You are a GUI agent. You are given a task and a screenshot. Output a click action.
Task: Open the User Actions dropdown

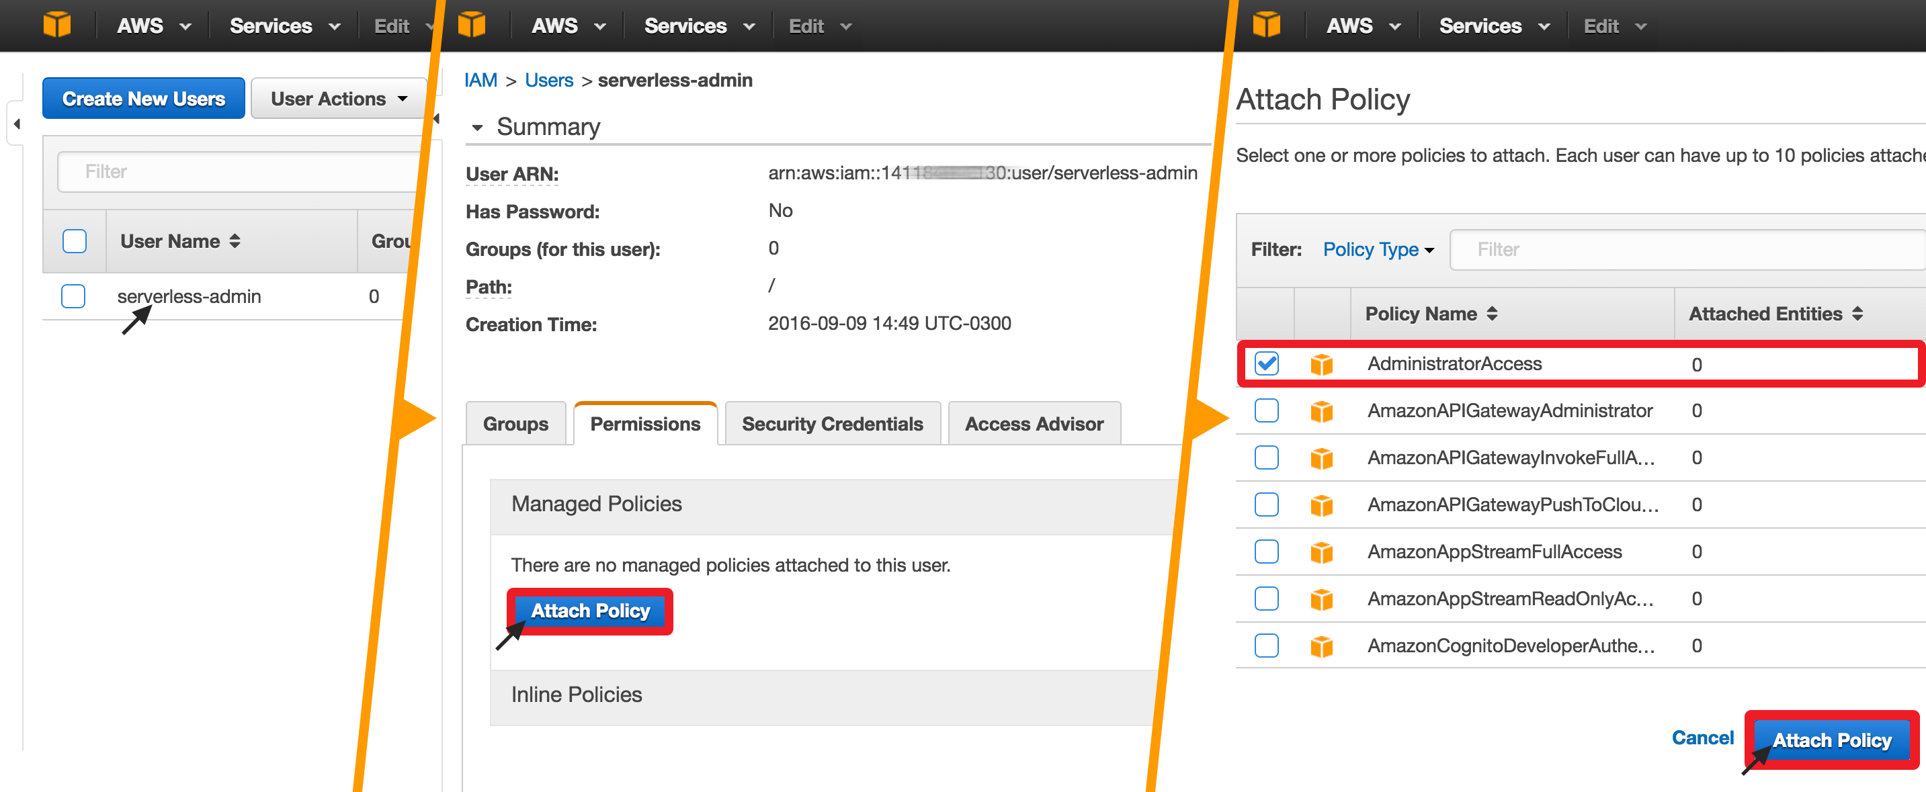[x=338, y=98]
